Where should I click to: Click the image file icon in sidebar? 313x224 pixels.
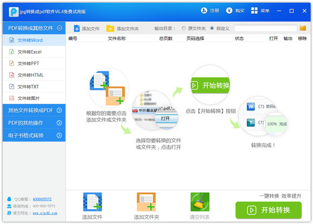tap(12, 98)
